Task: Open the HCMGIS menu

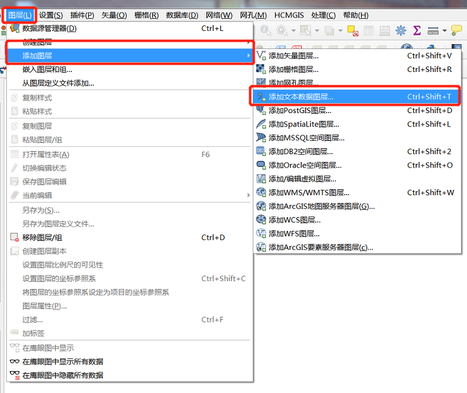Action: coord(290,15)
